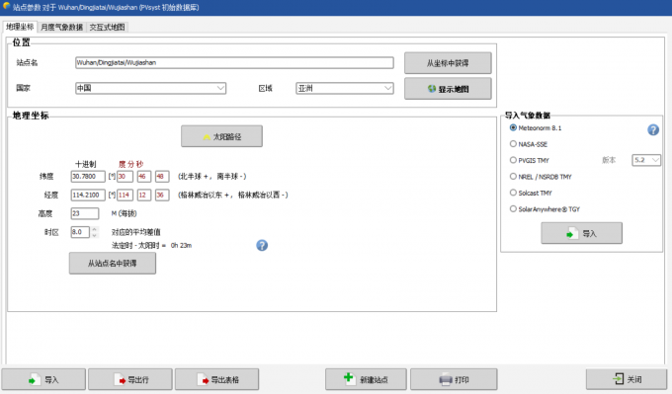Open the 版本 dropdown showing 5.2

pyautogui.click(x=646, y=160)
